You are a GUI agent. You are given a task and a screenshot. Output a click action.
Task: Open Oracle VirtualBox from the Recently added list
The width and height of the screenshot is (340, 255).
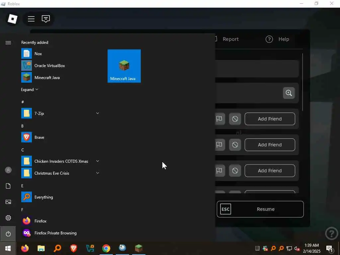click(x=60, y=65)
